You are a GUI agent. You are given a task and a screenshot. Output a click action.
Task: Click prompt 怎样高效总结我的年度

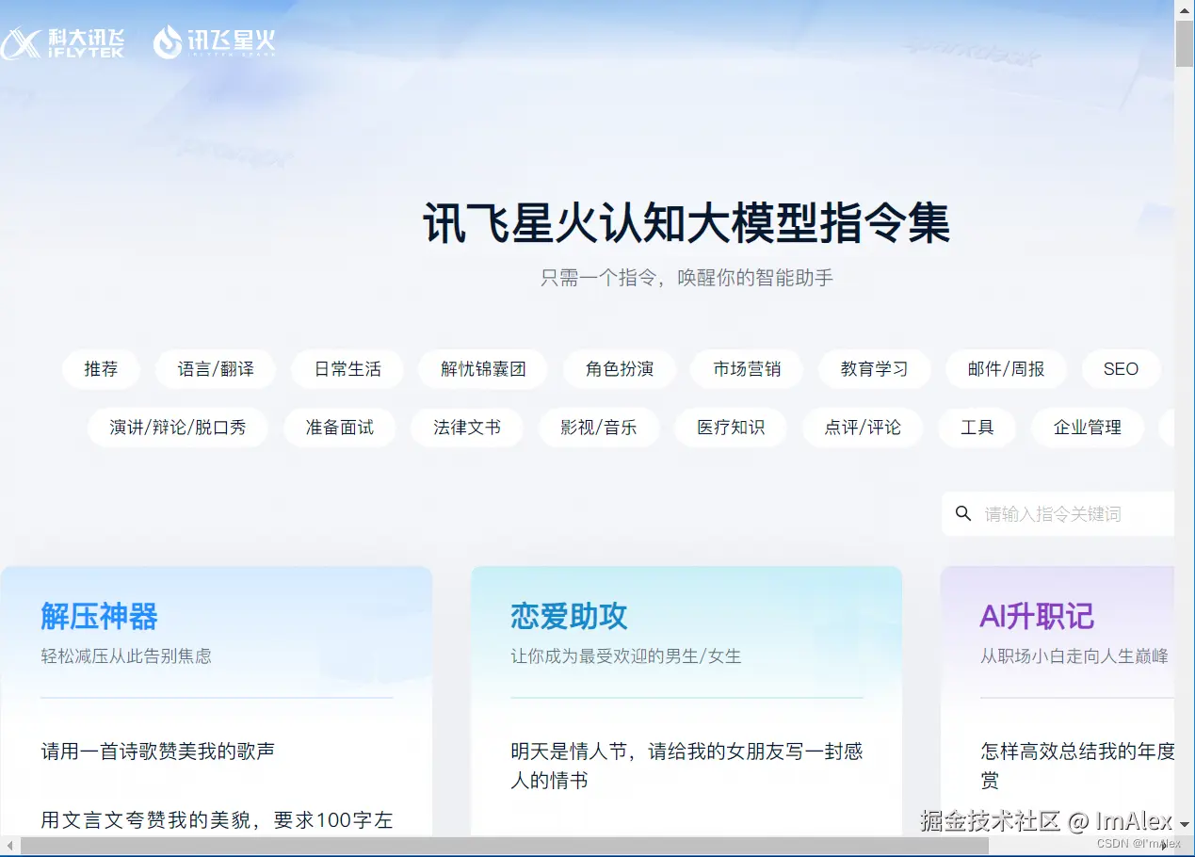tap(1077, 766)
